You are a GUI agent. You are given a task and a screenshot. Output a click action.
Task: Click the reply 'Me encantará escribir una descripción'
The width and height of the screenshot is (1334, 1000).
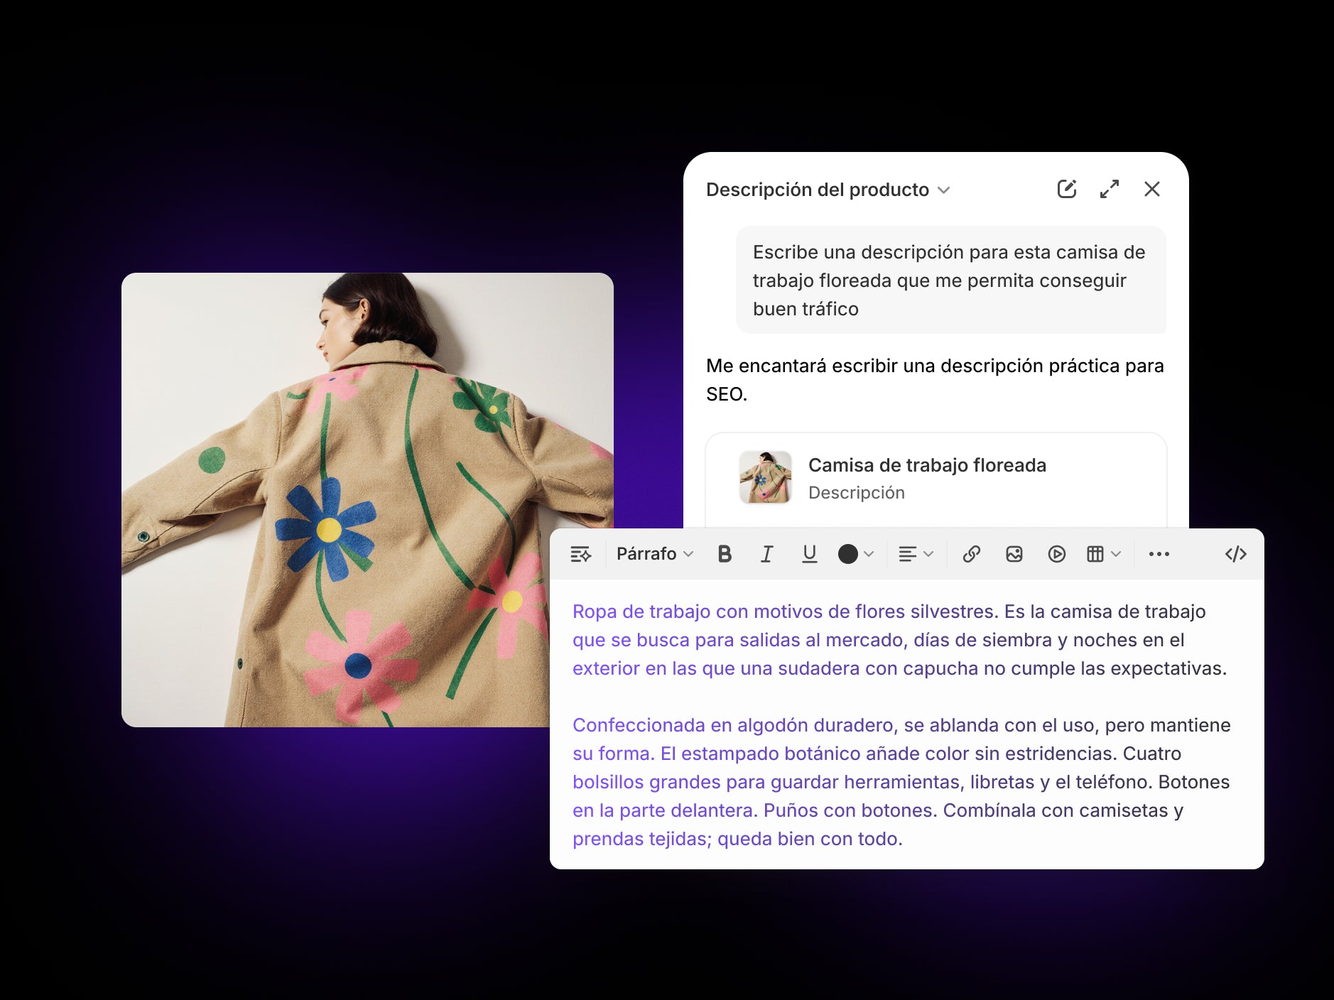click(935, 380)
